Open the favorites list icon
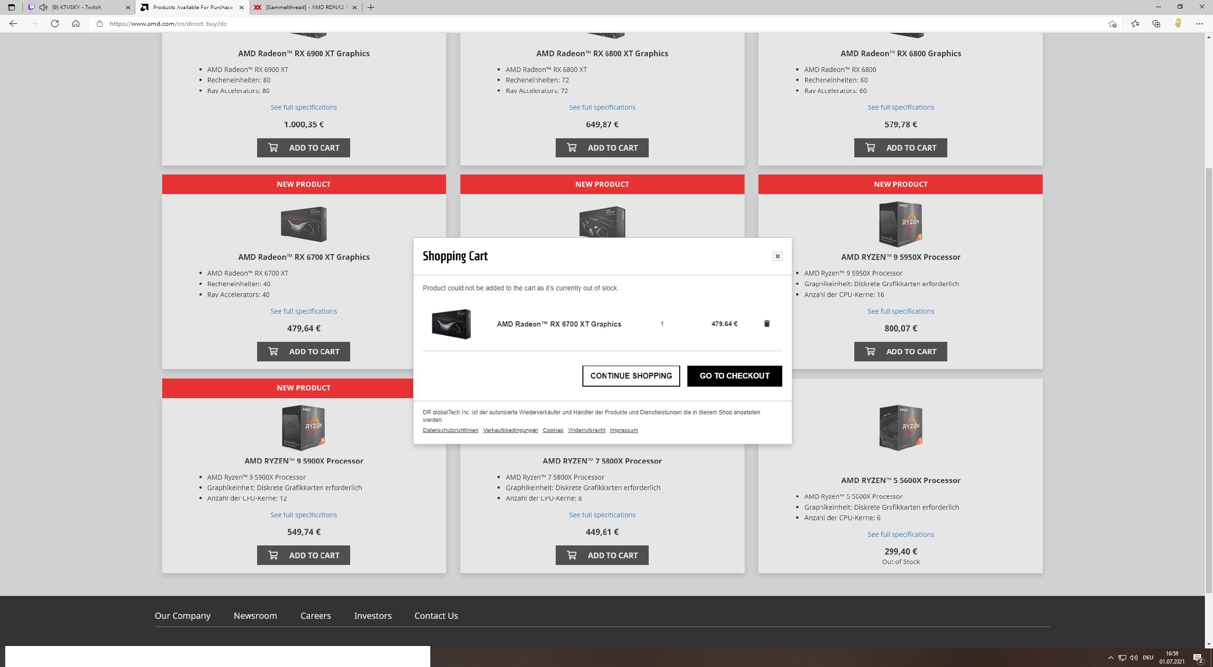1213x667 pixels. click(x=1135, y=23)
